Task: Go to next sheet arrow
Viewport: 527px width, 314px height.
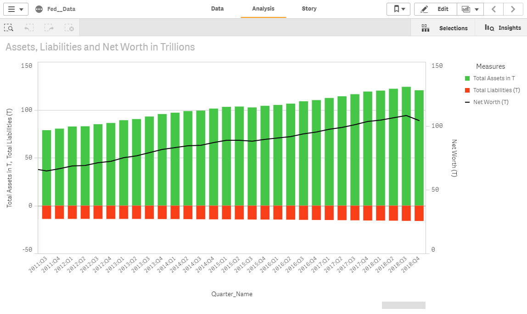Action: 513,9
